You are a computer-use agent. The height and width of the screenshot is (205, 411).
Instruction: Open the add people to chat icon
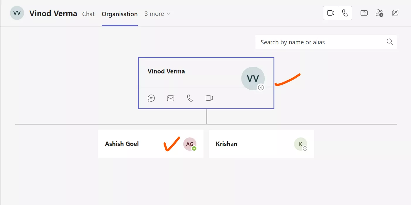pos(379,13)
